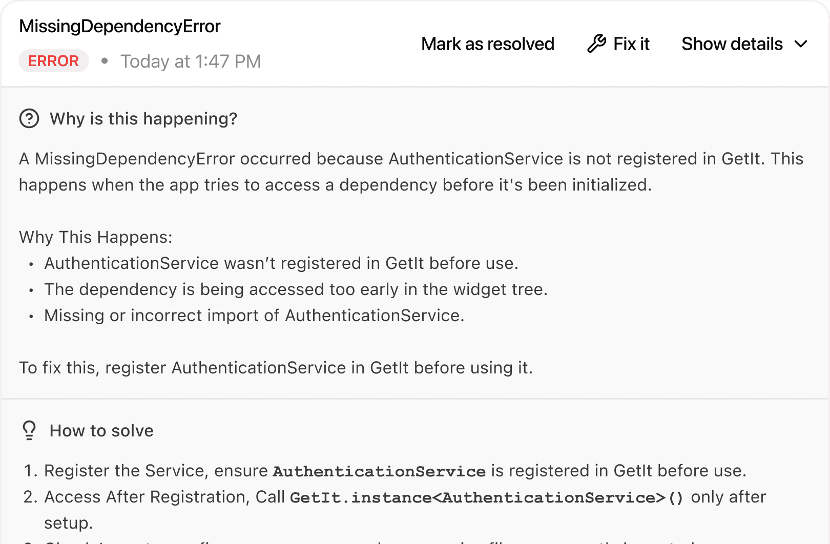Viewport: 830px width, 544px height.
Task: Click bullet about widget tree access
Action: coord(296,289)
